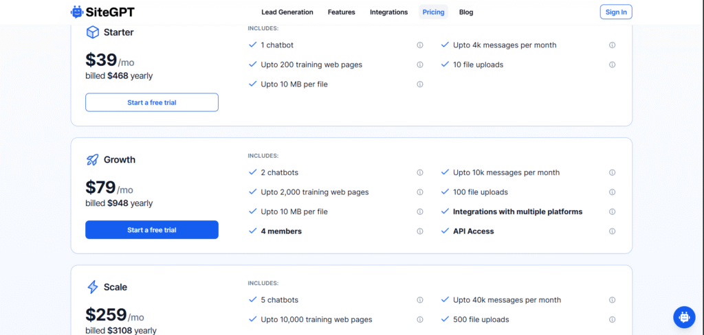Start a free trial for Growth plan
This screenshot has height=335, width=704.
point(152,229)
